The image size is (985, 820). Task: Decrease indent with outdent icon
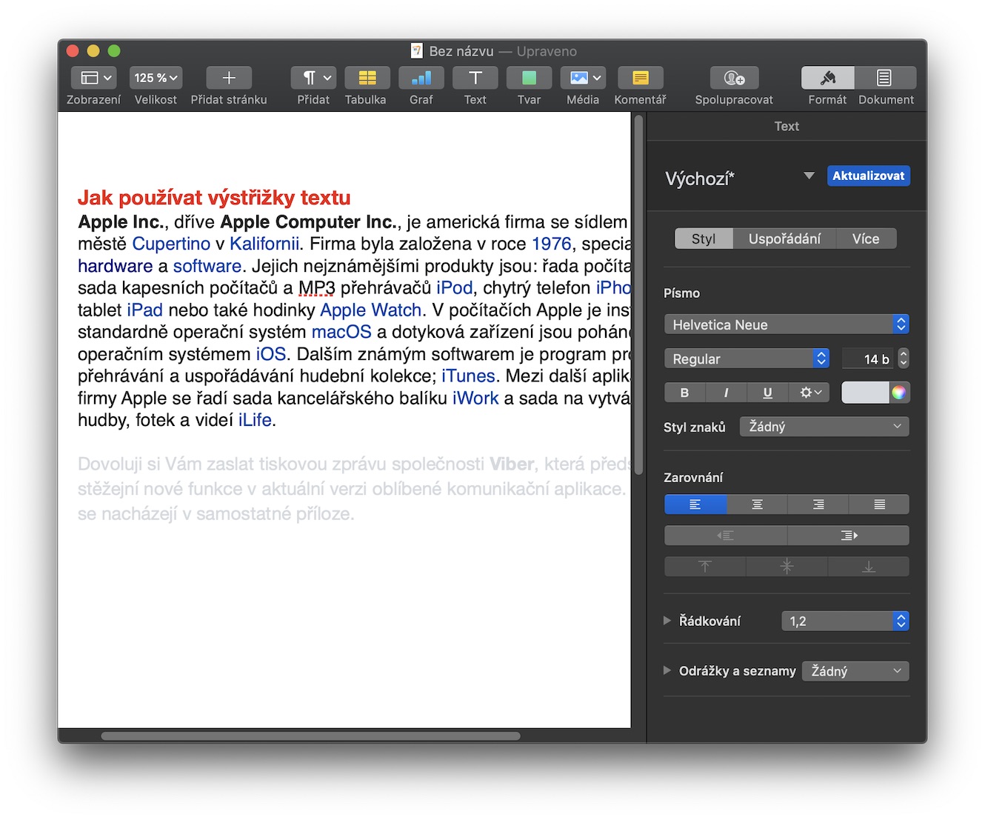point(726,536)
